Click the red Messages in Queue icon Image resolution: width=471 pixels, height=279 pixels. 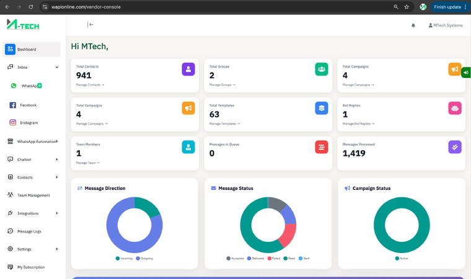[322, 147]
